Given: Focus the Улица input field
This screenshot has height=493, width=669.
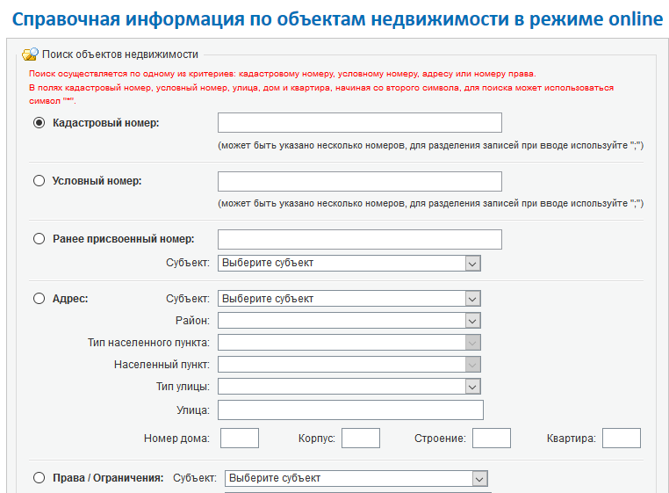Looking at the screenshot, I should click(350, 410).
